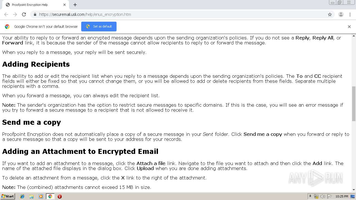Click the address bar URL field
The width and height of the screenshot is (356, 200).
point(178,14)
